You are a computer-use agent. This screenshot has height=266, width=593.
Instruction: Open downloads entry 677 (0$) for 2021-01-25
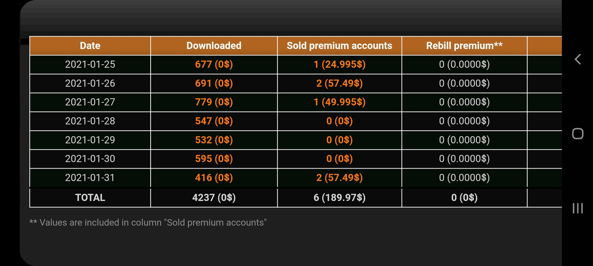(214, 65)
